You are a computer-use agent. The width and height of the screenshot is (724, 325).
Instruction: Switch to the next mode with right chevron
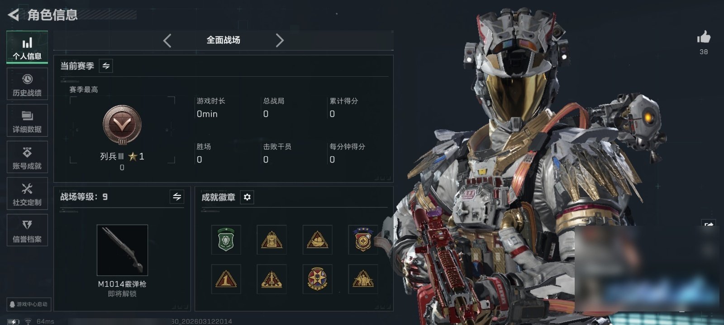pos(280,41)
